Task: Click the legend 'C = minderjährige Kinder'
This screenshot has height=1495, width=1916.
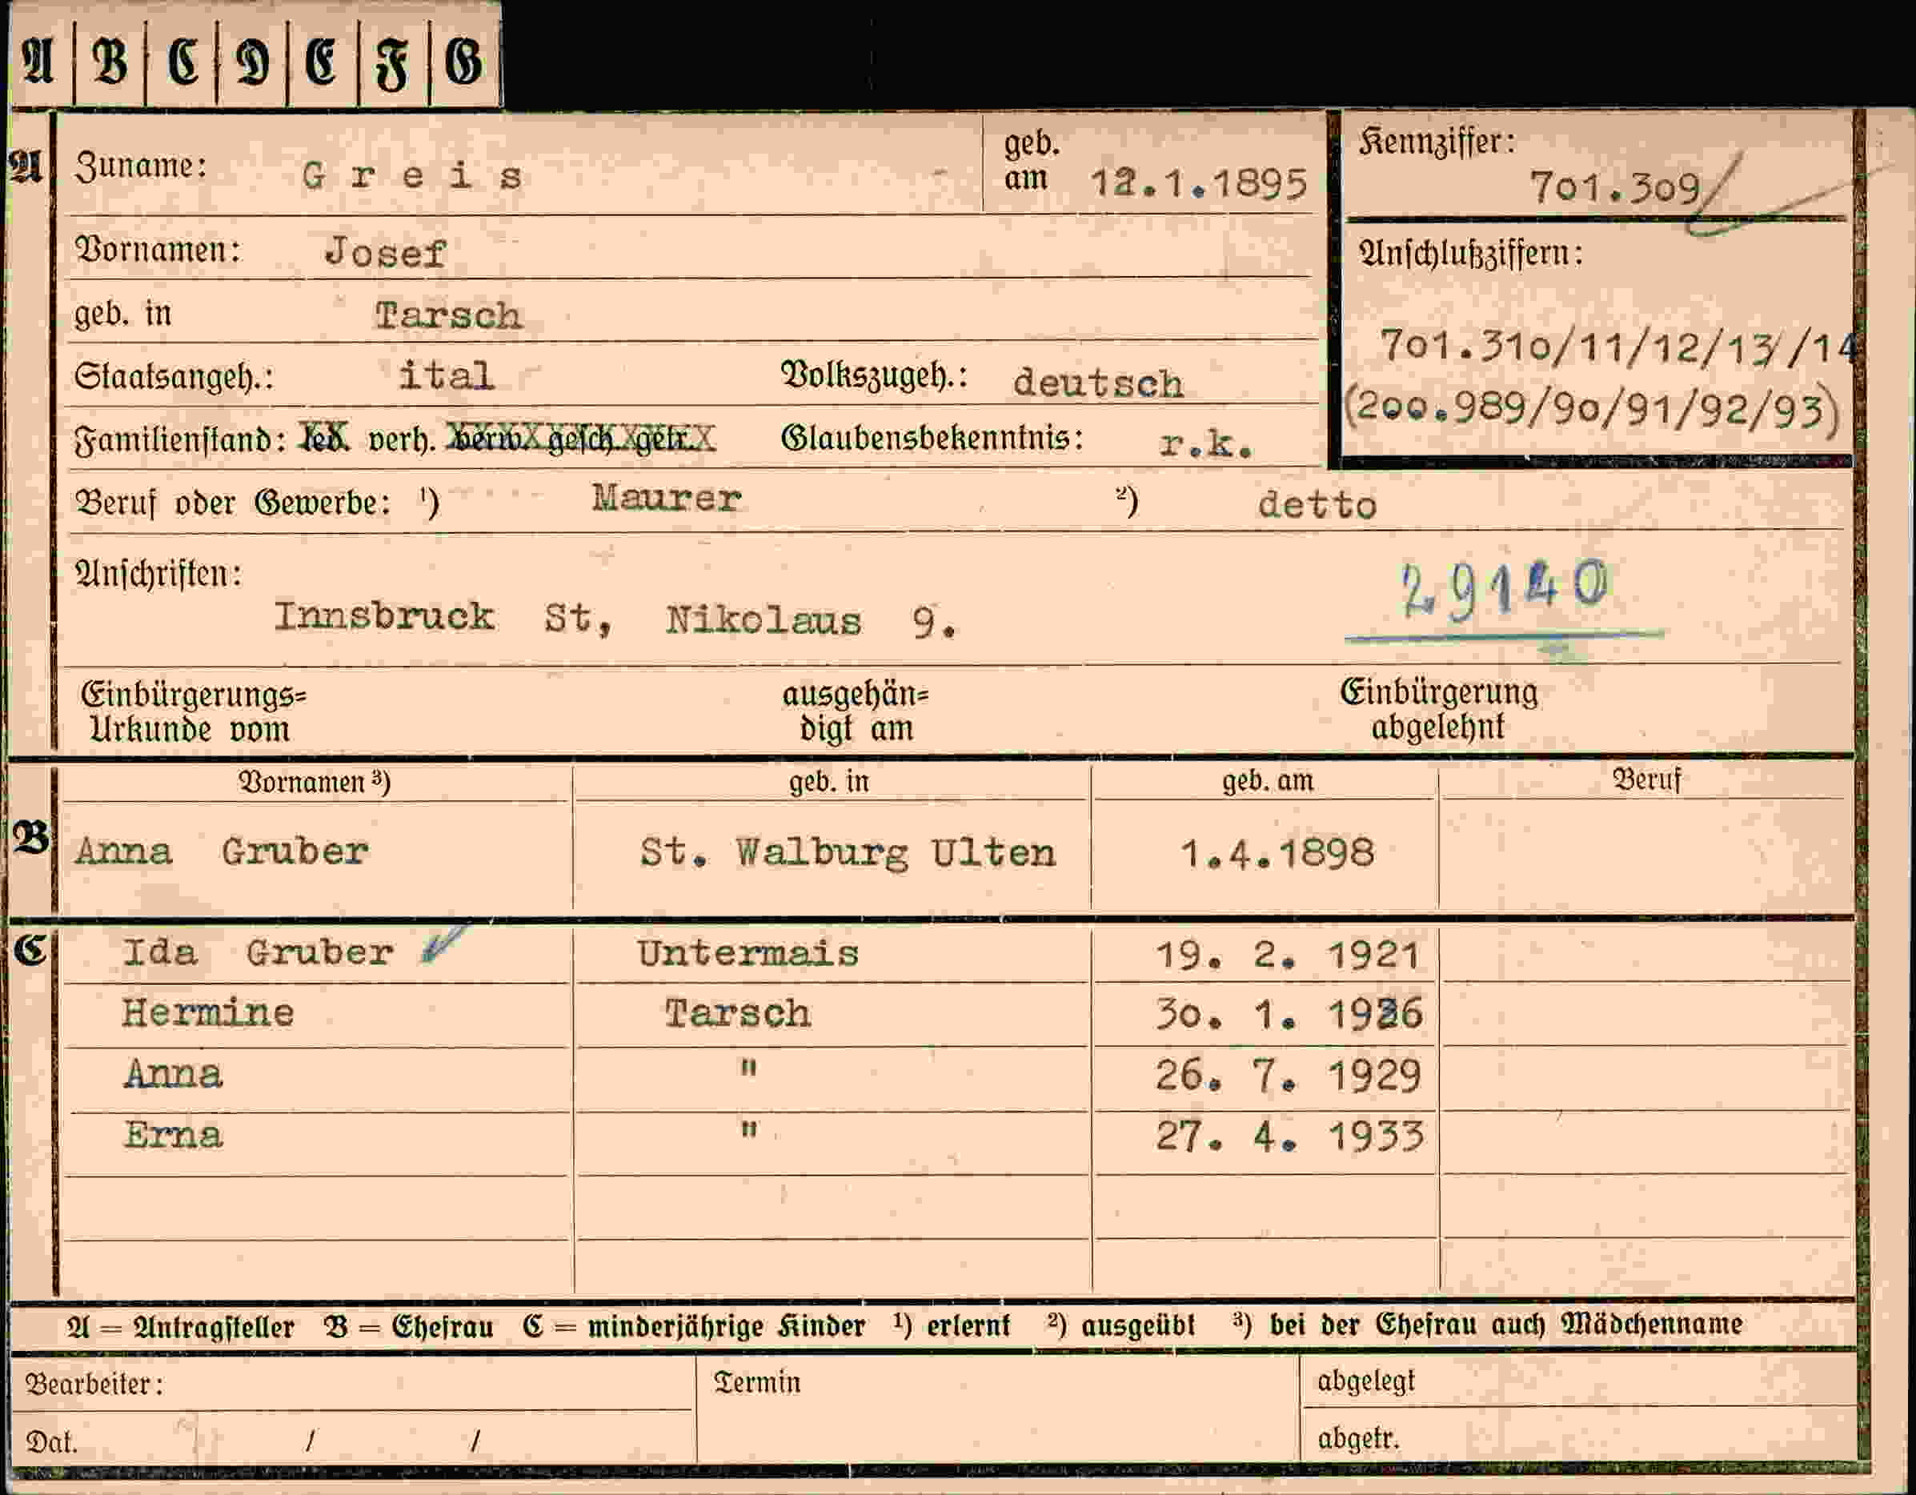Action: [694, 1325]
